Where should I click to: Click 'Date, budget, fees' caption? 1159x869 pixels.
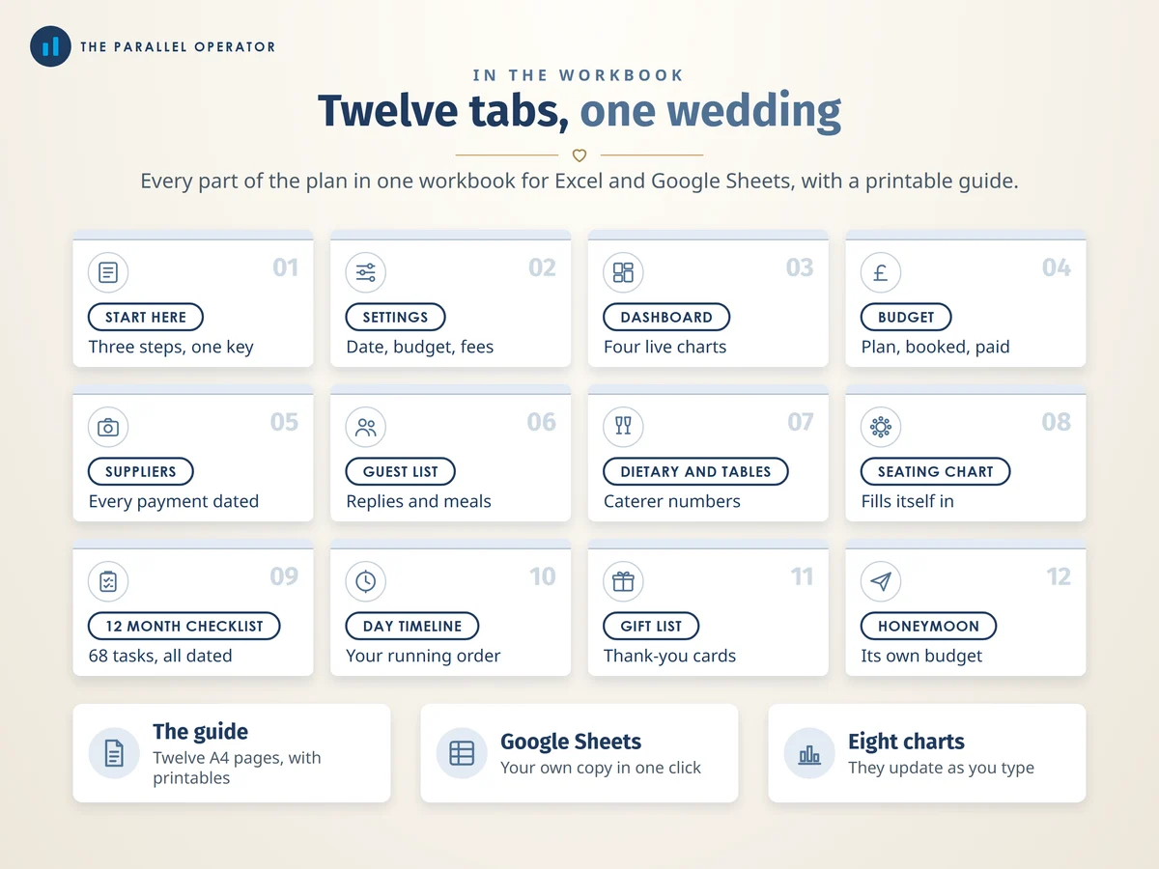point(420,347)
